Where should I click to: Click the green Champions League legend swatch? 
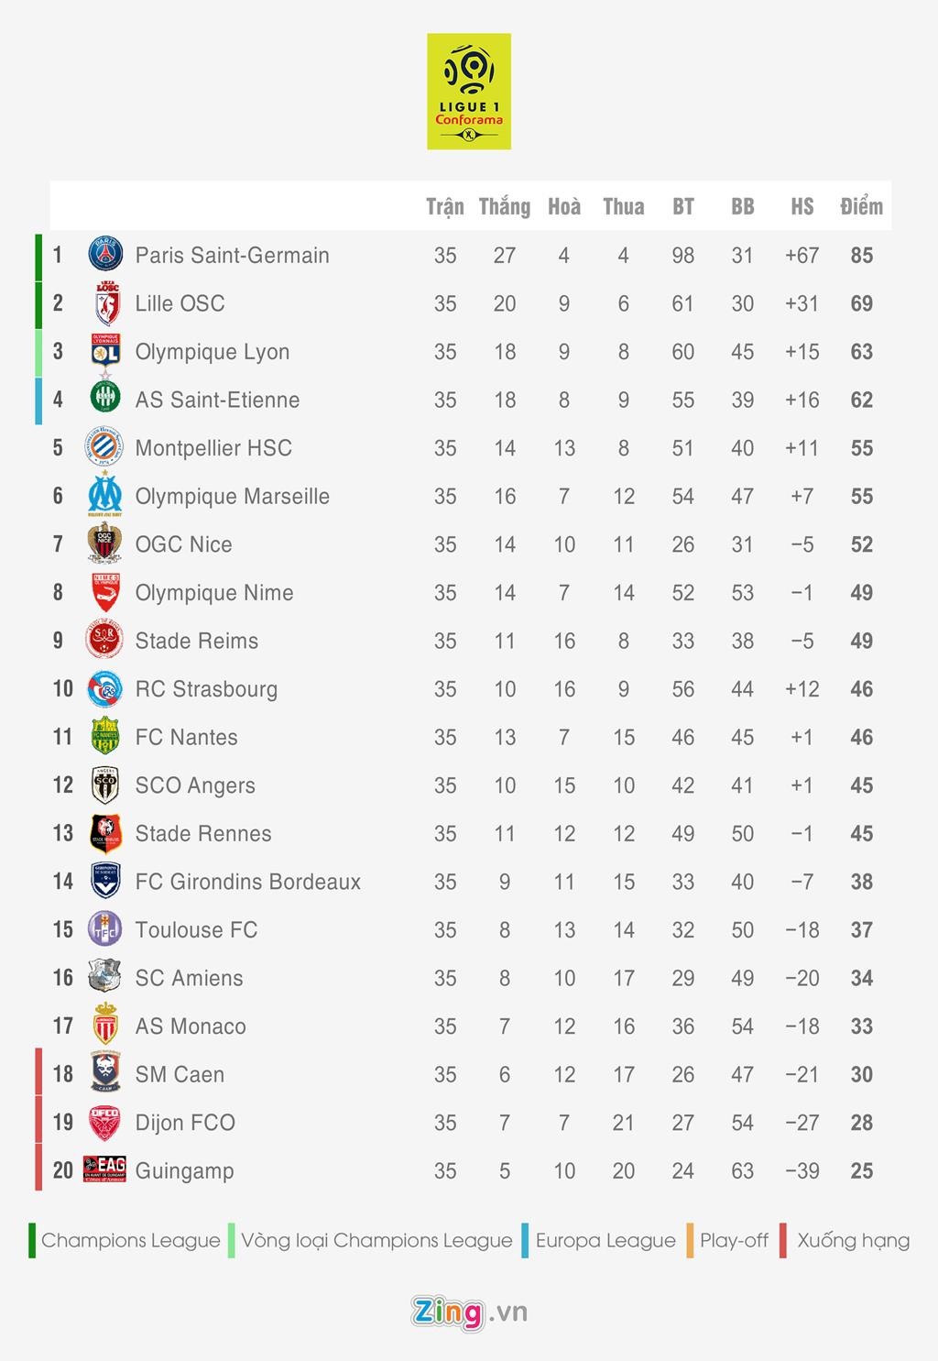tap(32, 1240)
